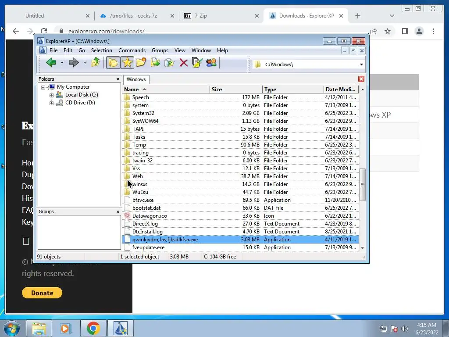Image resolution: width=449 pixels, height=337 pixels.
Task: Open the Groups menu
Action: (160, 50)
